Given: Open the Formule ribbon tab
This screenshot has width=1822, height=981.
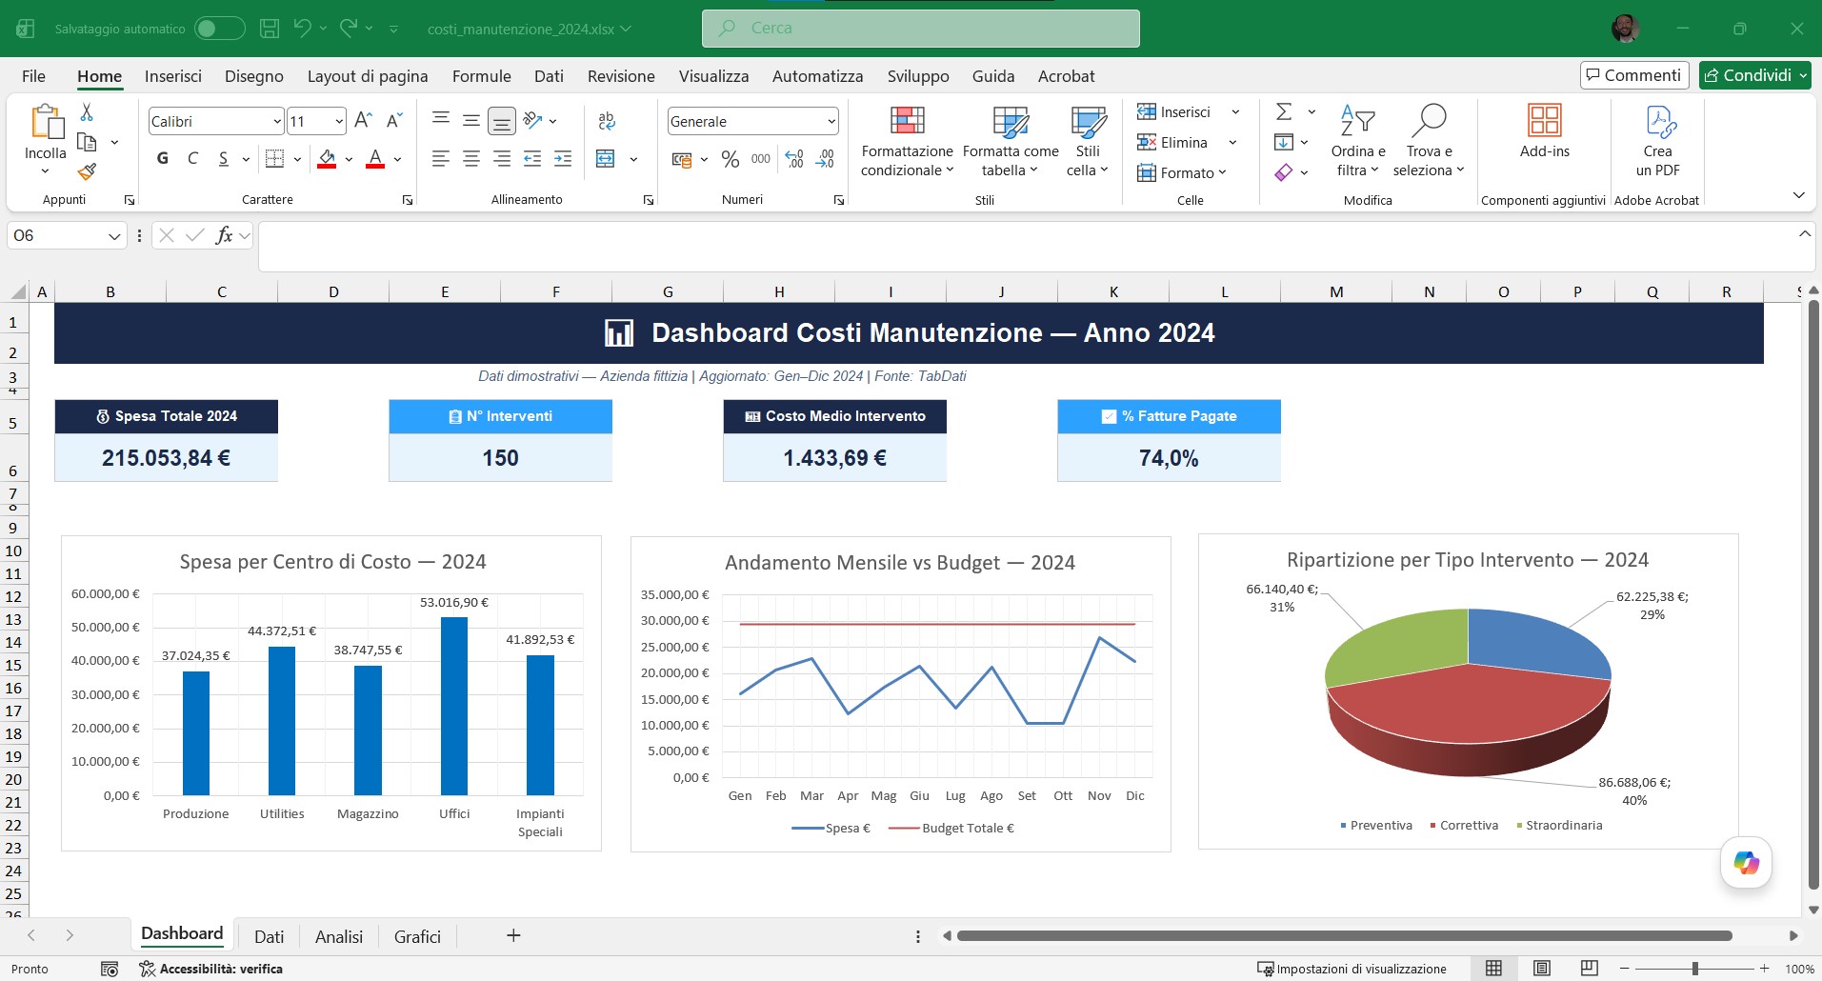Looking at the screenshot, I should [481, 76].
